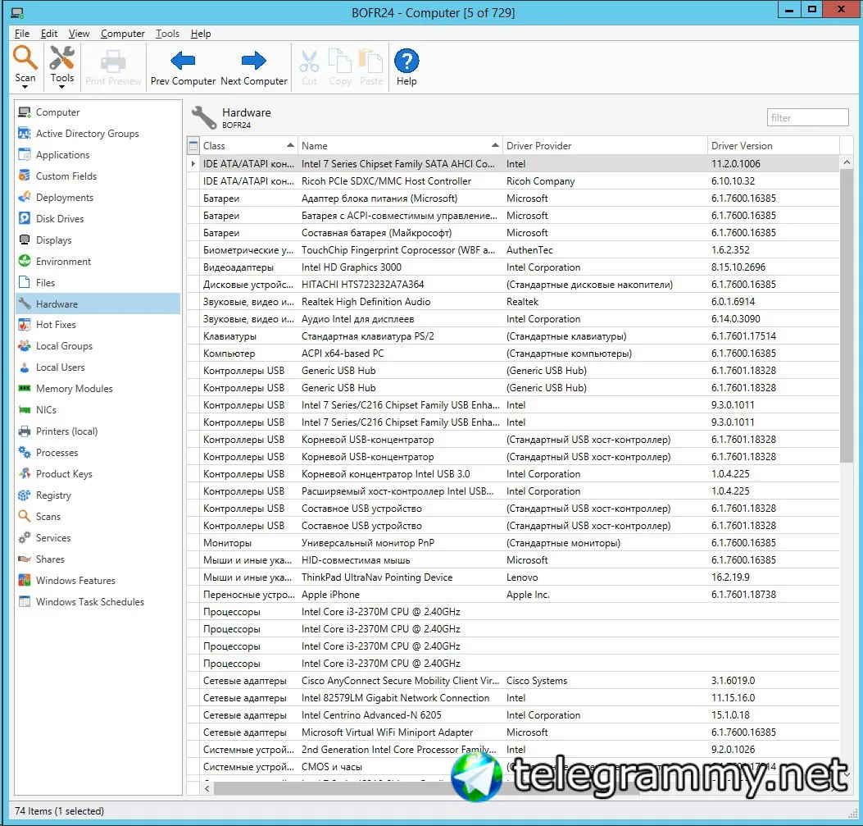Image resolution: width=863 pixels, height=826 pixels.
Task: Select Windows Features icon
Action: (x=25, y=581)
